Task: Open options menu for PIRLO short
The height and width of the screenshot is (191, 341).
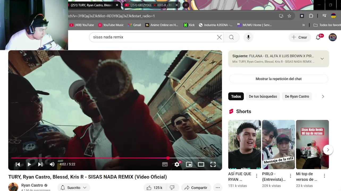Action: pyautogui.click(x=291, y=176)
